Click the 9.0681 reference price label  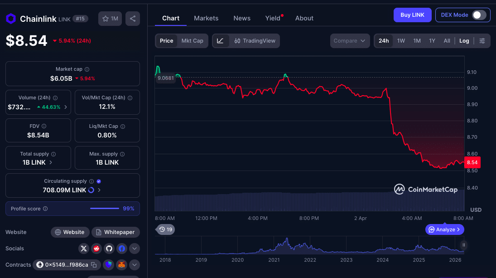pos(165,78)
